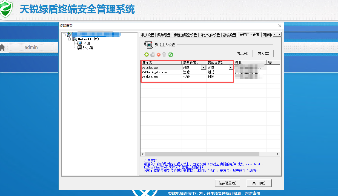Click the 参数设置2 column header
Viewport: 338px width, 196px height.
tap(220, 63)
